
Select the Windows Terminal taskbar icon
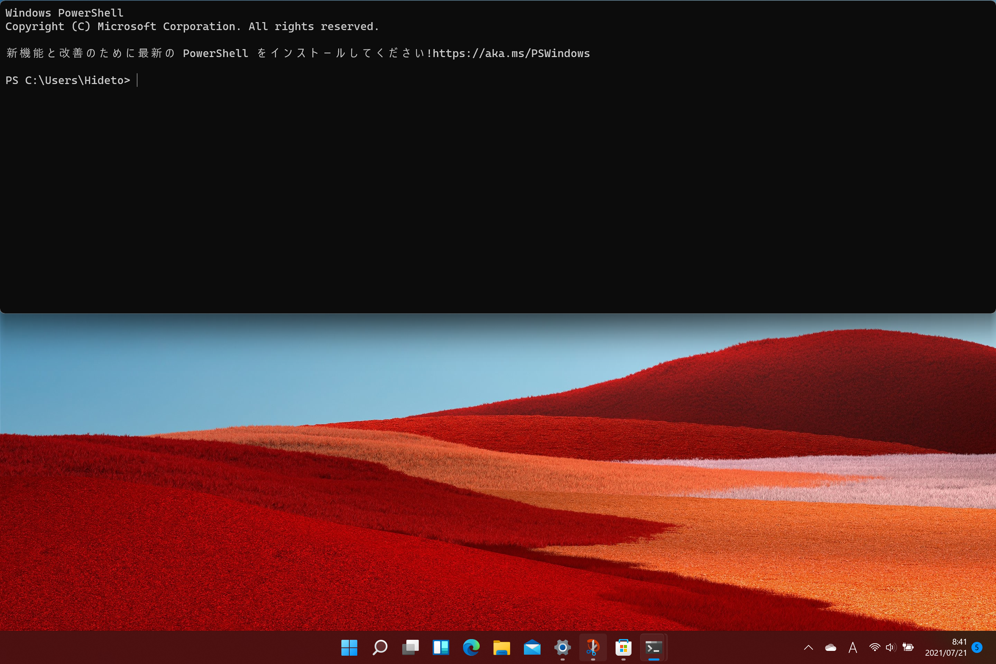tap(653, 647)
